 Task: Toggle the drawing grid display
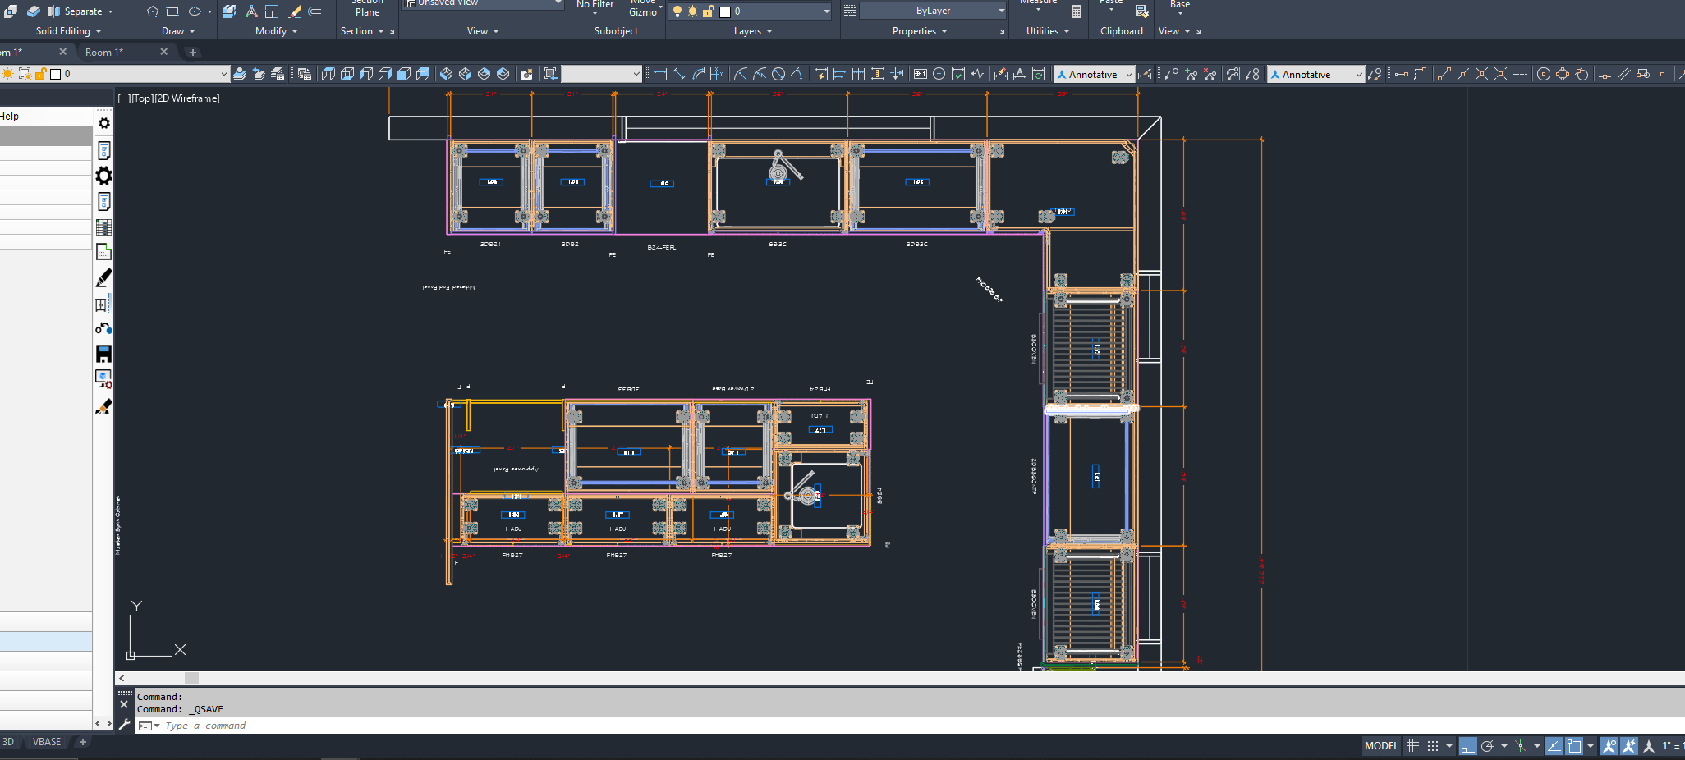click(1412, 746)
